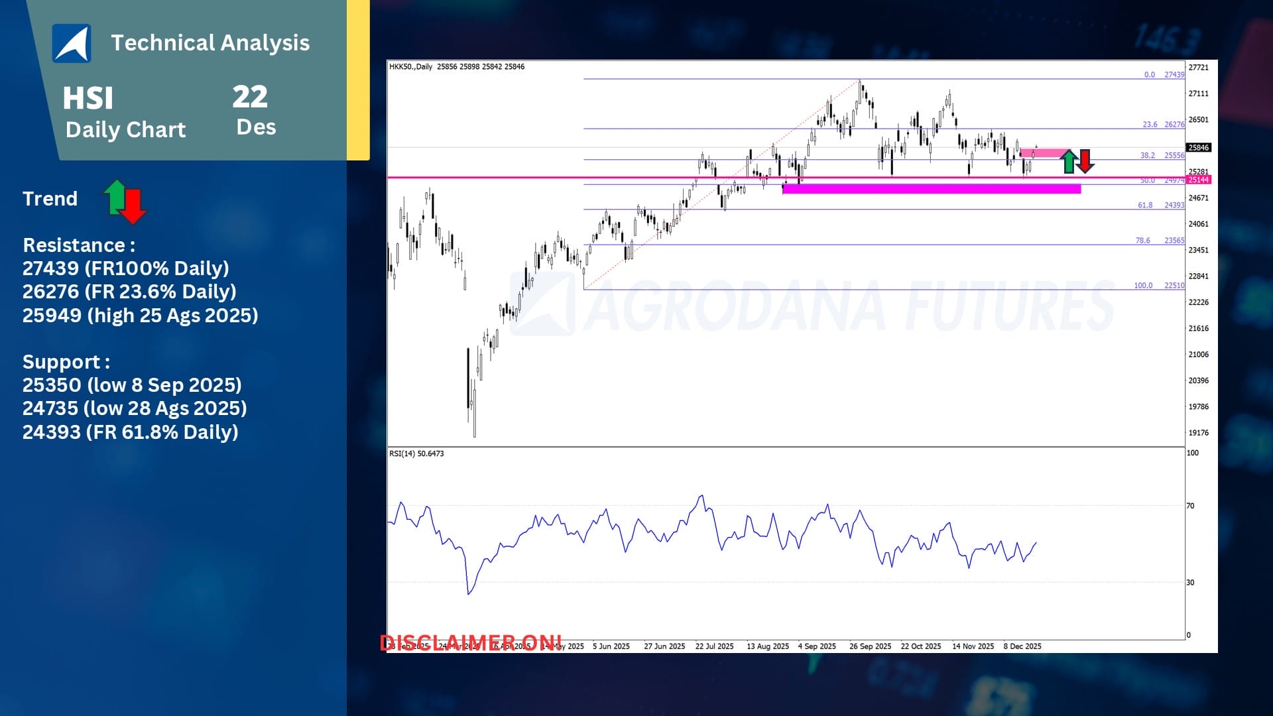The height and width of the screenshot is (716, 1273).
Task: Click the pink 25144 price tag on axis
Action: point(1198,180)
